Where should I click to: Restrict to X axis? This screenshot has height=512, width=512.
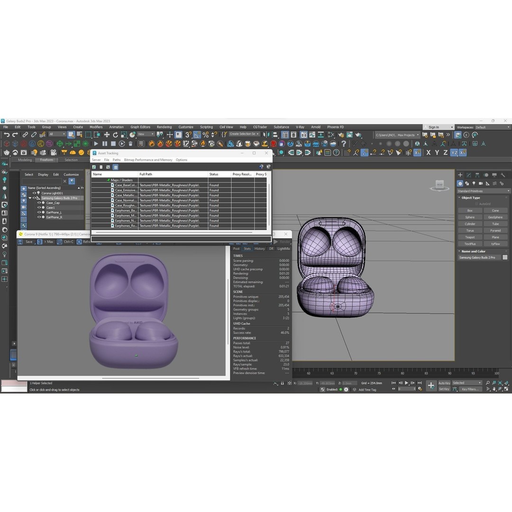pos(429,153)
